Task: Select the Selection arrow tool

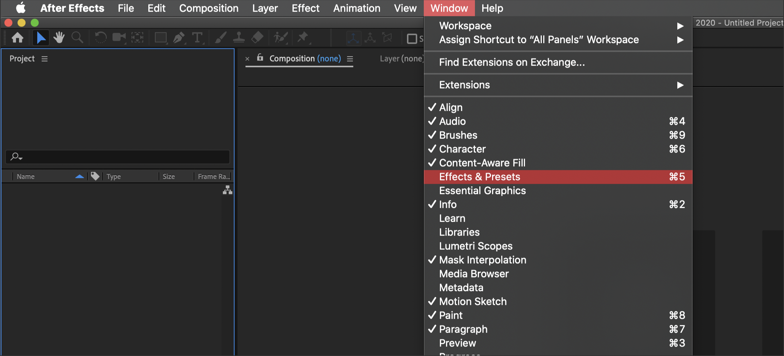Action: (x=41, y=38)
